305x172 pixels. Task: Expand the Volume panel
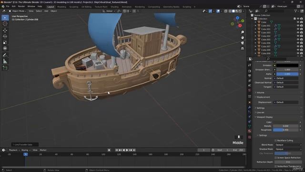click(260, 92)
